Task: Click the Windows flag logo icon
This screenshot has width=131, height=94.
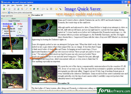Action: click(128, 5)
